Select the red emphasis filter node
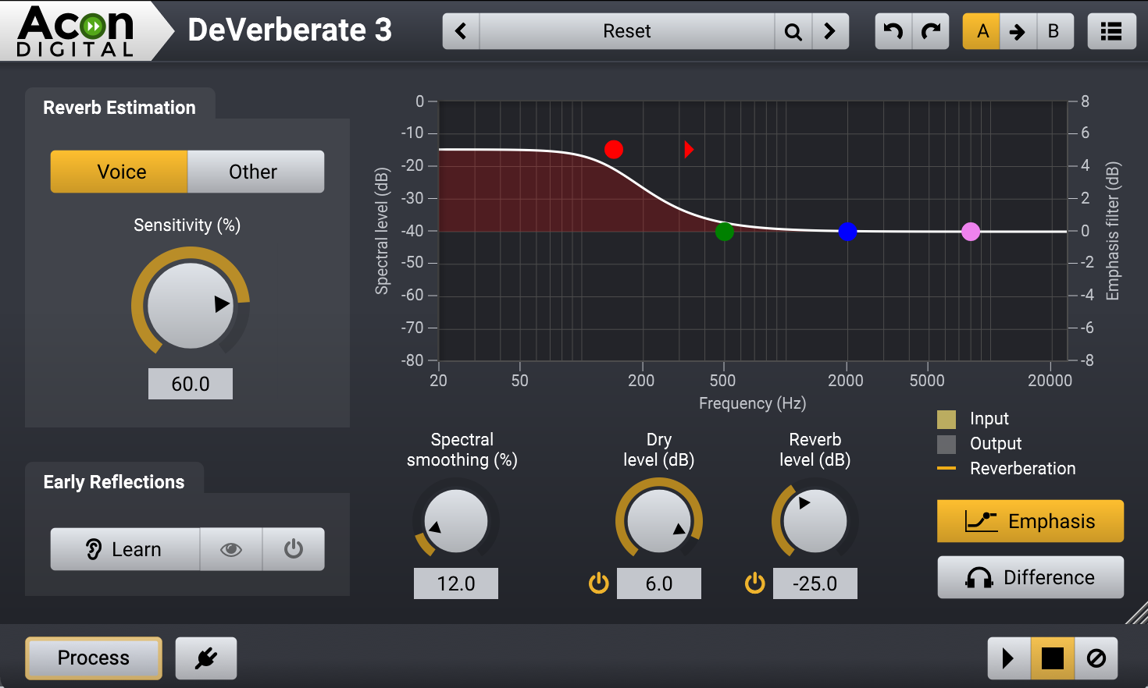The width and height of the screenshot is (1148, 688). pyautogui.click(x=614, y=149)
